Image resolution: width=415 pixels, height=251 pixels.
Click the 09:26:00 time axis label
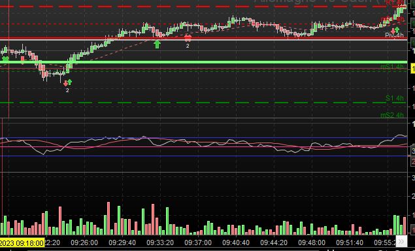point(84,243)
